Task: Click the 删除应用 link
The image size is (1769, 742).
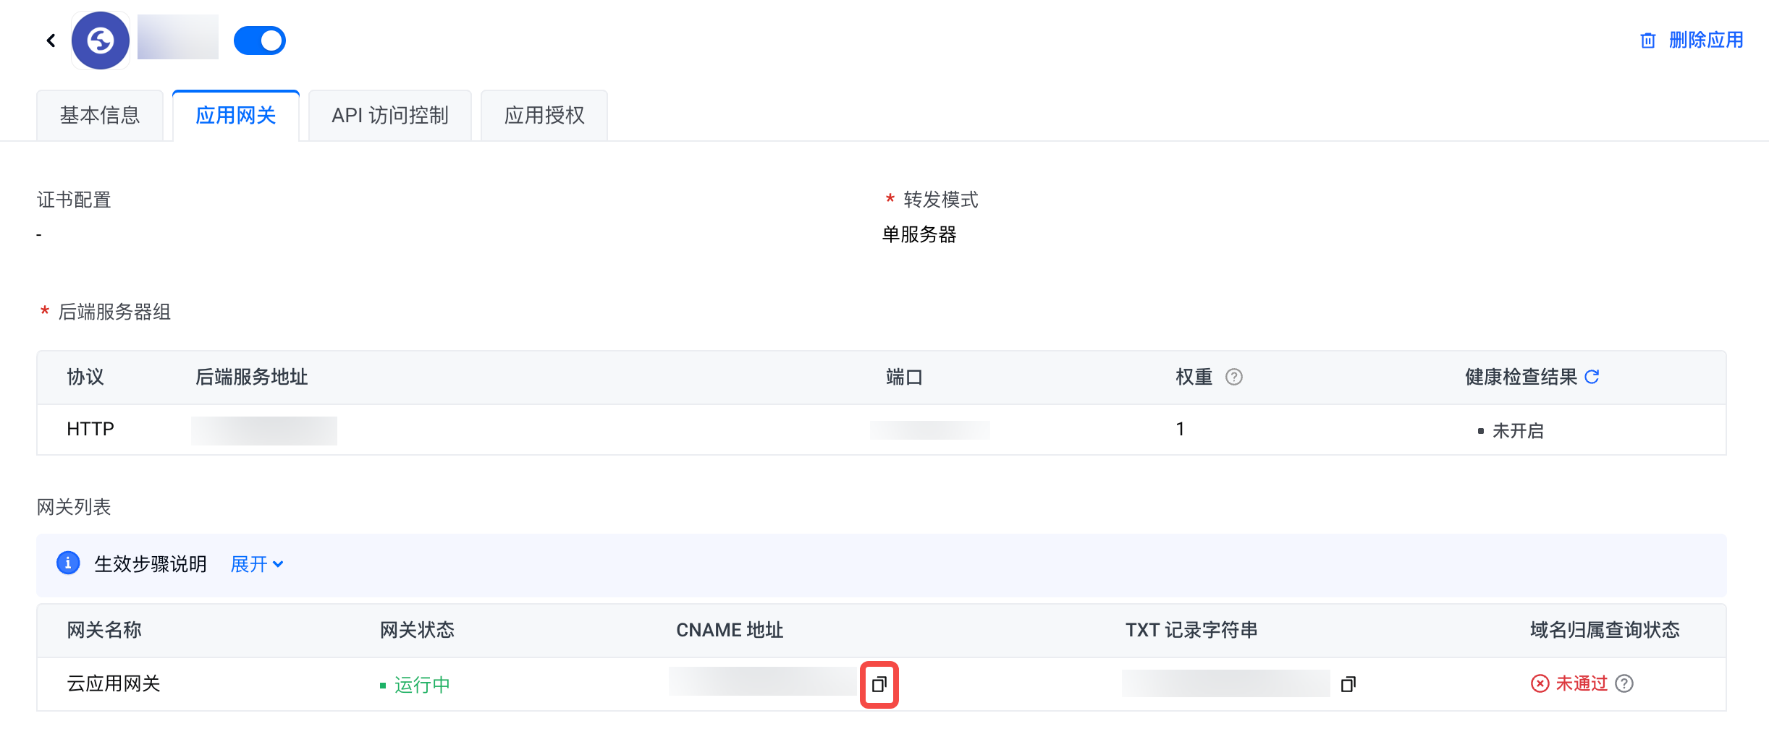Action: point(1705,40)
